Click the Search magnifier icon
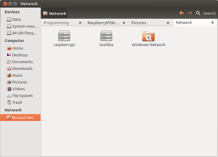 (x=198, y=13)
